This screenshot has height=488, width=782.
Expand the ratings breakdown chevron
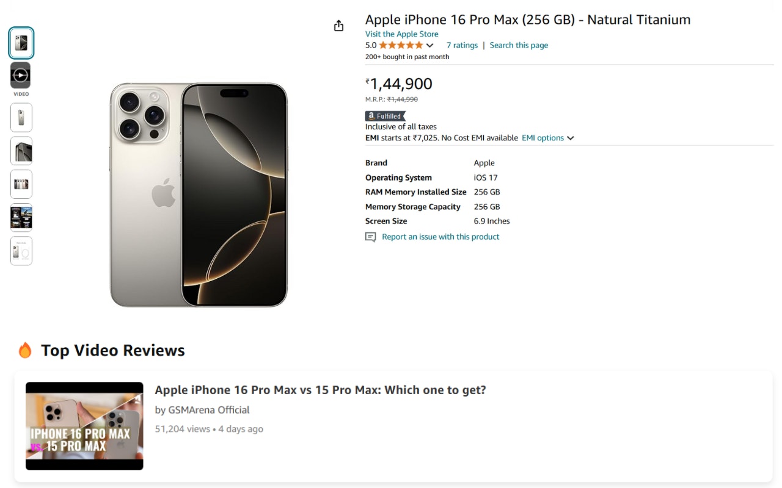pyautogui.click(x=429, y=46)
